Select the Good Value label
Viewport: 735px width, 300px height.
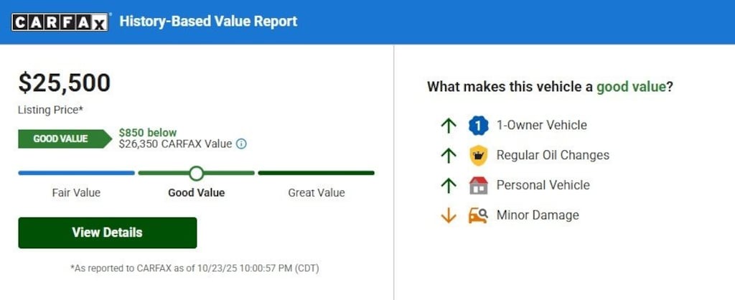196,192
